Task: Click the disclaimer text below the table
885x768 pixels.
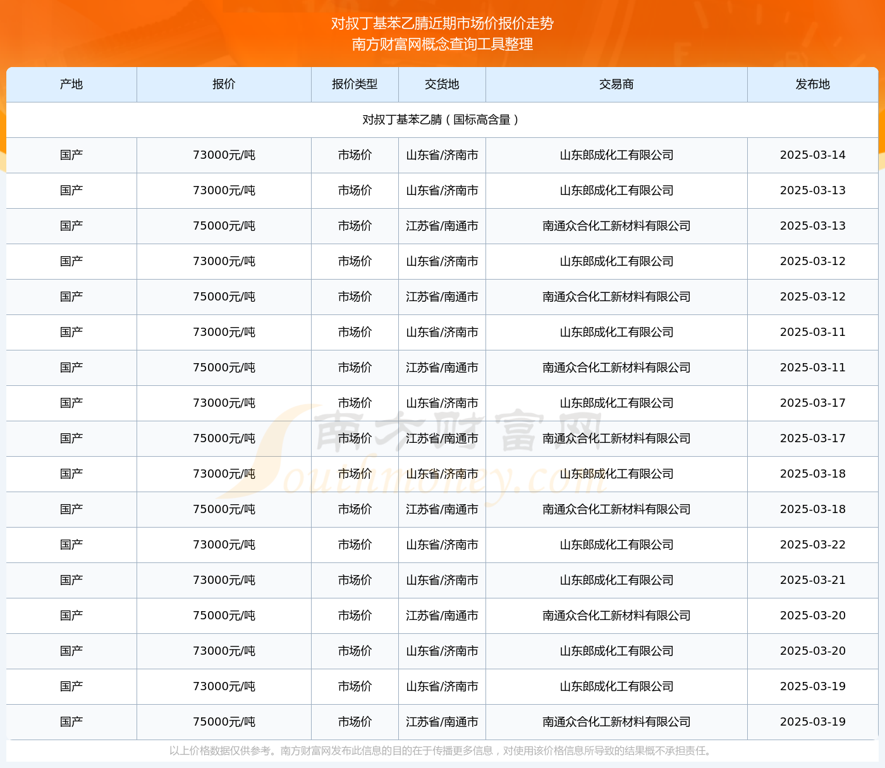Action: click(442, 751)
